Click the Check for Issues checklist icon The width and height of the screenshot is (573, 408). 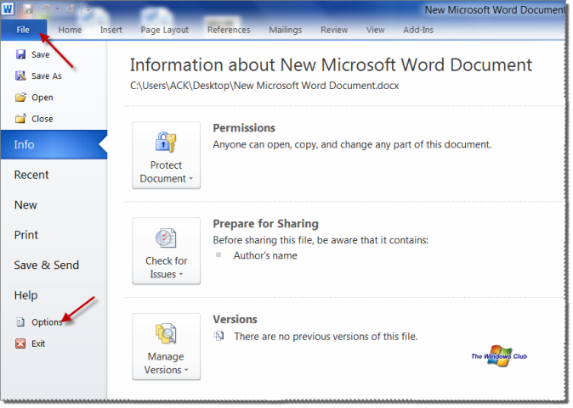pos(166,238)
